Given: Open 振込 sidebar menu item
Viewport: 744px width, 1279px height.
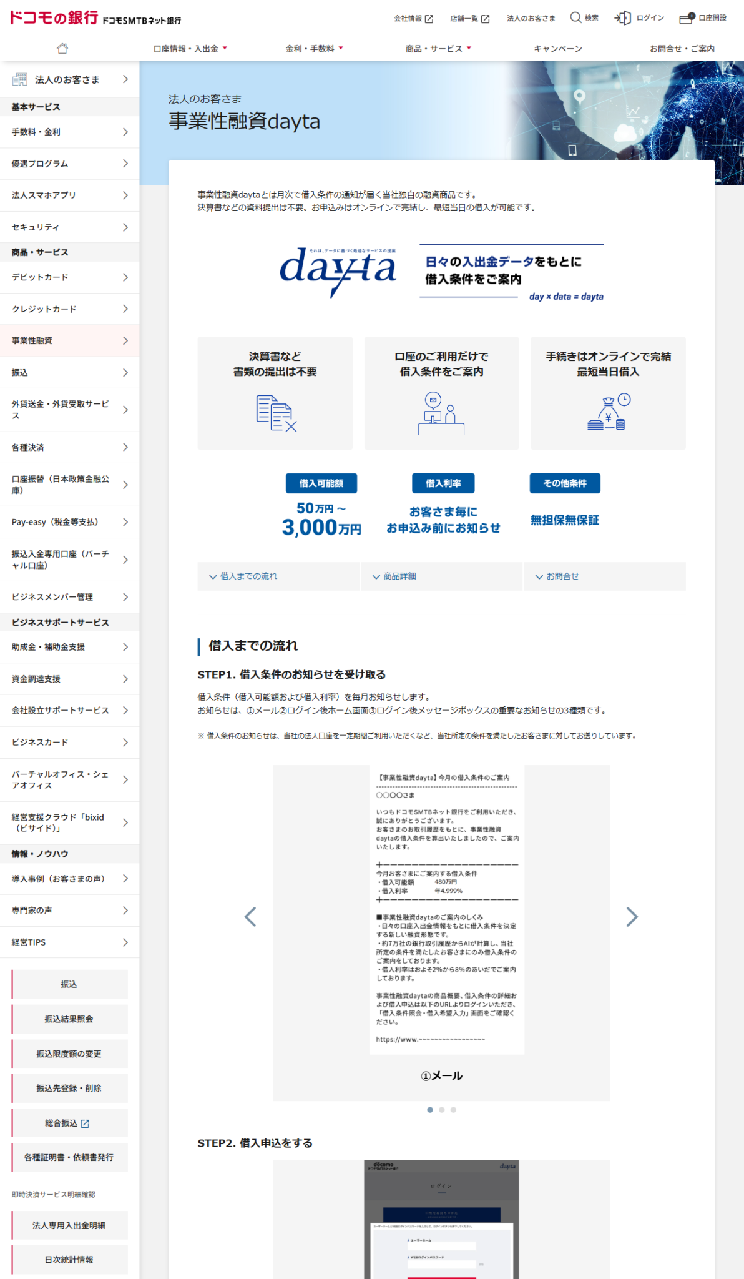Looking at the screenshot, I should [x=70, y=373].
